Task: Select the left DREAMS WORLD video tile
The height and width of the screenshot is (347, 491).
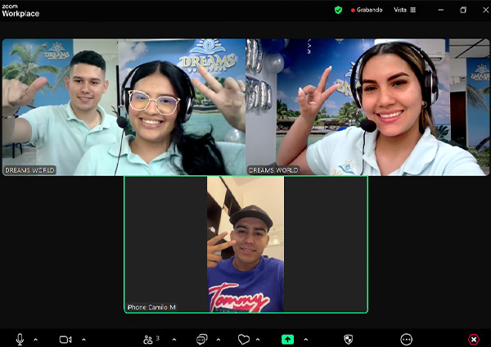Action: tap(124, 106)
